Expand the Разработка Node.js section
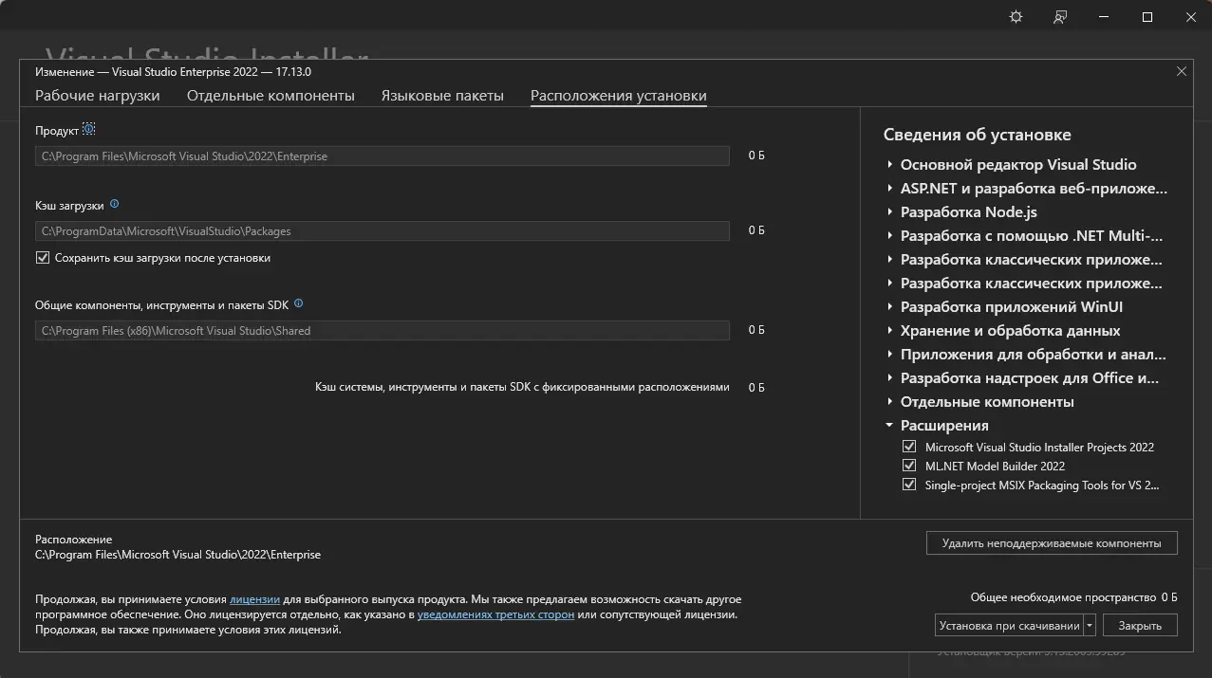 (x=889, y=212)
